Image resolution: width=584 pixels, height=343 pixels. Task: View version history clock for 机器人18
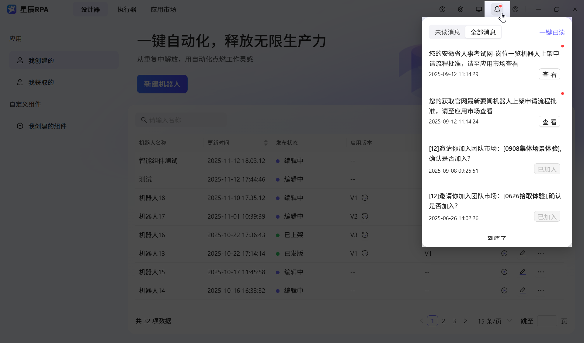[365, 198]
